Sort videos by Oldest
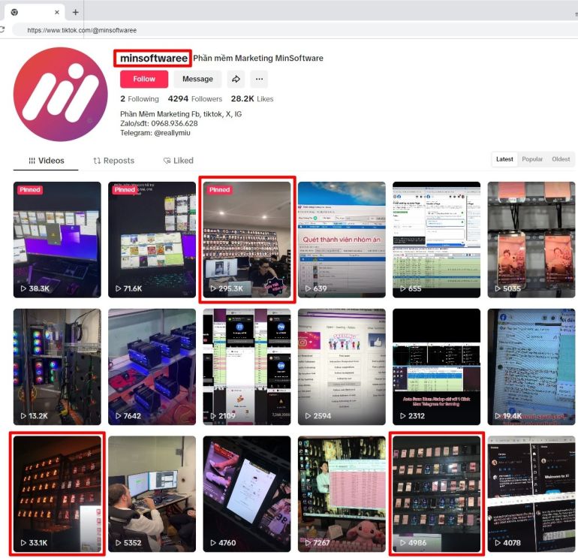Viewport: 578px width, 558px height. click(561, 159)
